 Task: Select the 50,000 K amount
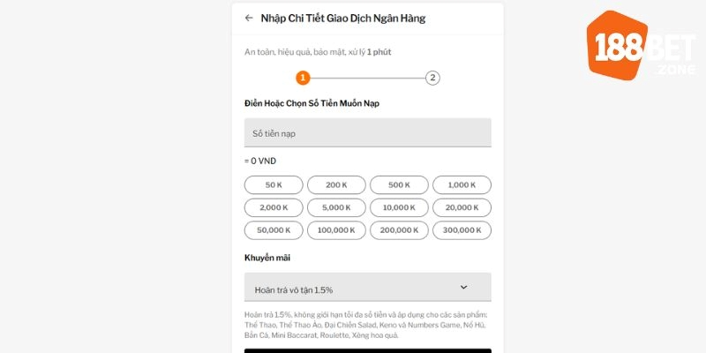[274, 230]
